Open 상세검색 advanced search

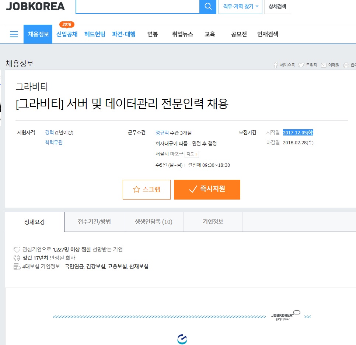click(x=278, y=7)
